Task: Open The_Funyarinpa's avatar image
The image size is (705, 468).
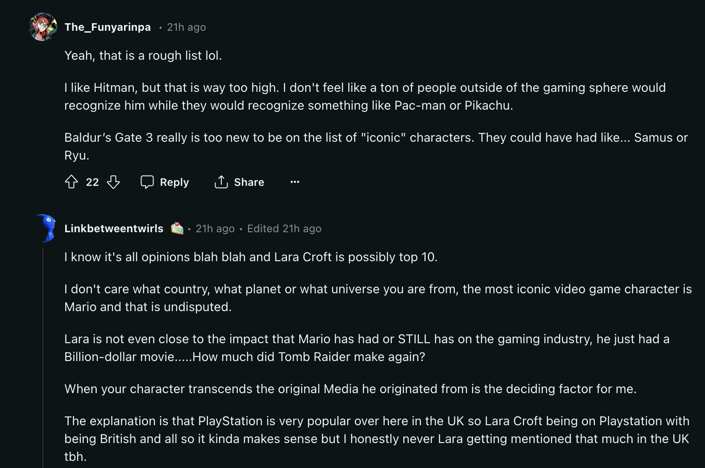Action: (x=43, y=27)
